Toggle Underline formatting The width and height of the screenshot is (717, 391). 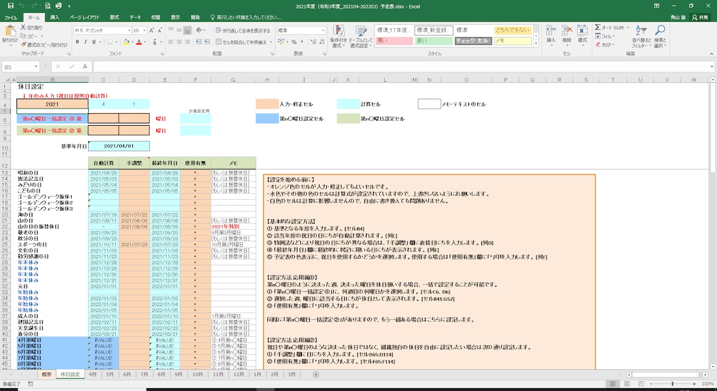pyautogui.click(x=94, y=42)
